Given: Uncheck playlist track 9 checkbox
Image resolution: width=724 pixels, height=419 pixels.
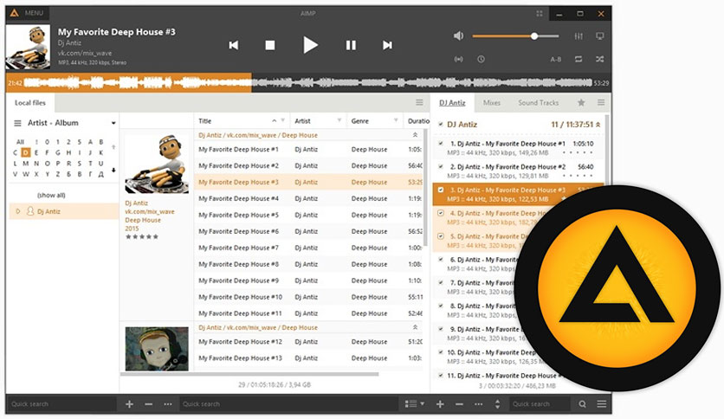Looking at the screenshot, I should [441, 329].
